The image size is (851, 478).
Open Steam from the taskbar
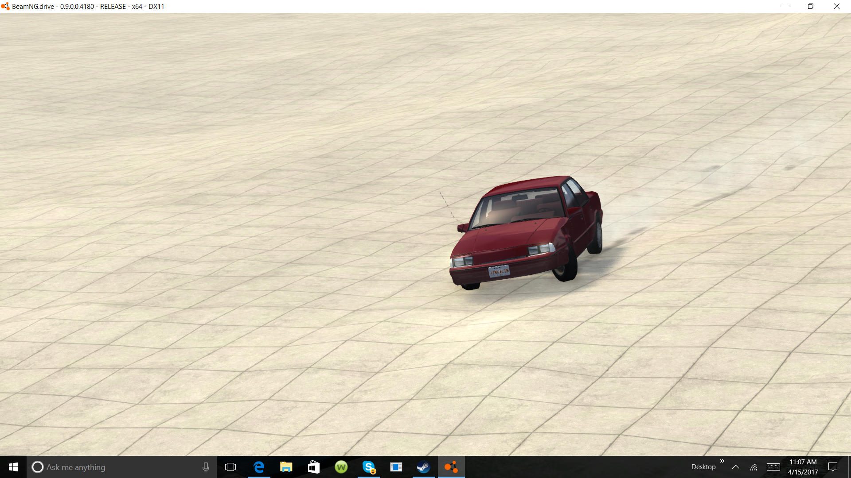pyautogui.click(x=424, y=467)
